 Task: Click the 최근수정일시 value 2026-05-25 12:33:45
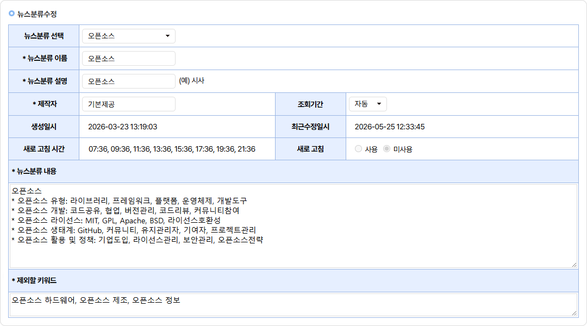tap(389, 127)
